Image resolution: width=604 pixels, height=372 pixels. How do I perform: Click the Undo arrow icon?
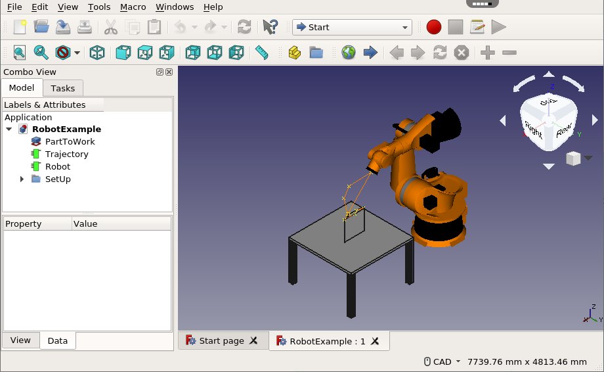(181, 27)
